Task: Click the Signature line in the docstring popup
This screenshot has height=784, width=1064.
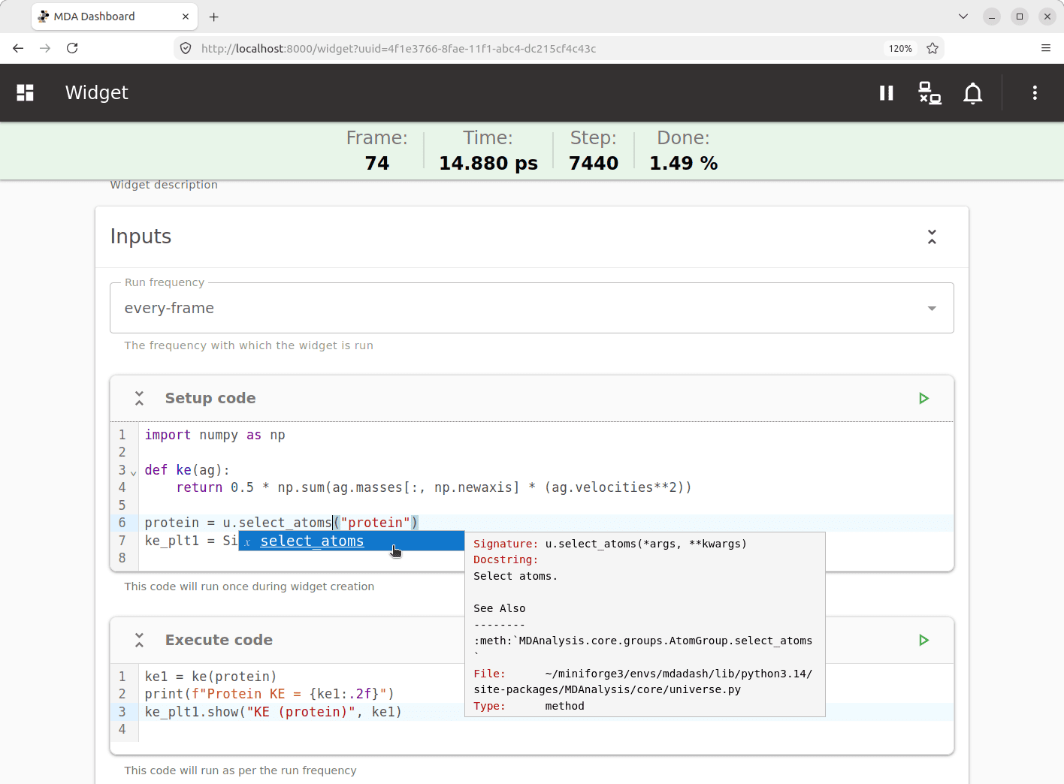Action: tap(610, 544)
